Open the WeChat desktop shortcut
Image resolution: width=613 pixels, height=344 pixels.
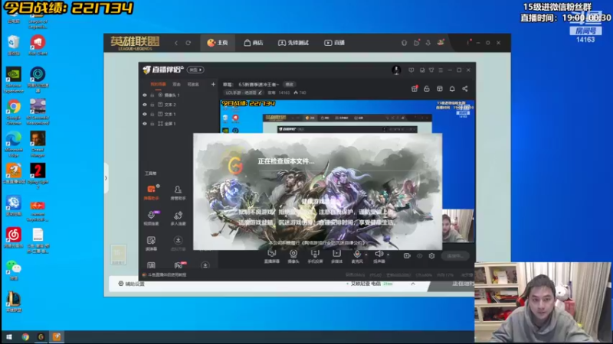(14, 271)
